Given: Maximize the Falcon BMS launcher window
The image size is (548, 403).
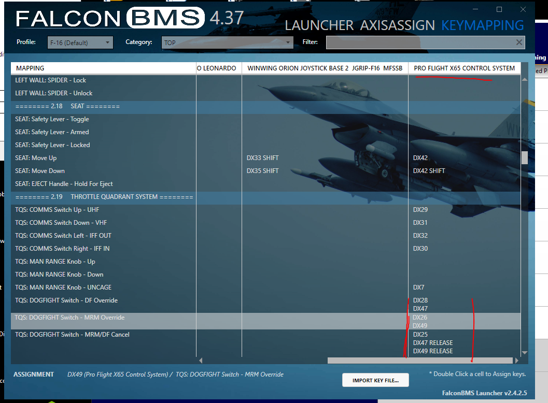Looking at the screenshot, I should click(499, 9).
